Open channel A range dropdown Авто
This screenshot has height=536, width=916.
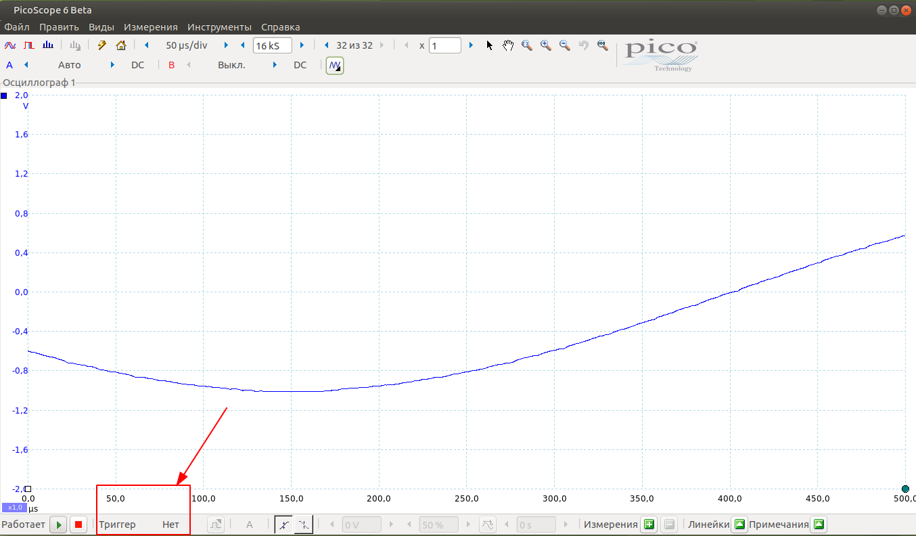coord(69,66)
